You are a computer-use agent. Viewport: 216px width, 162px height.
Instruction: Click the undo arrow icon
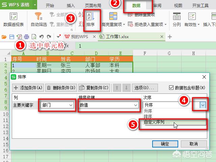(42, 37)
